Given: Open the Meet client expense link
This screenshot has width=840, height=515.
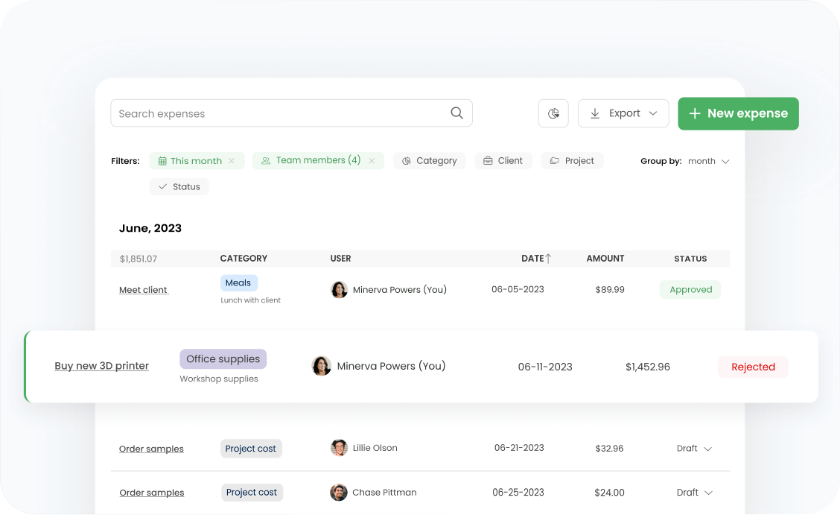Looking at the screenshot, I should click(144, 290).
